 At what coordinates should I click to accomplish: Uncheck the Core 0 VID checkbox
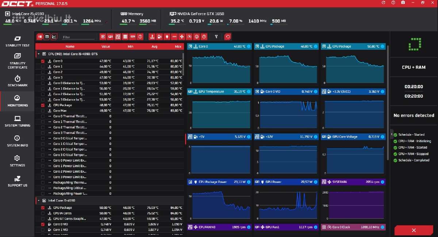click(43, 224)
